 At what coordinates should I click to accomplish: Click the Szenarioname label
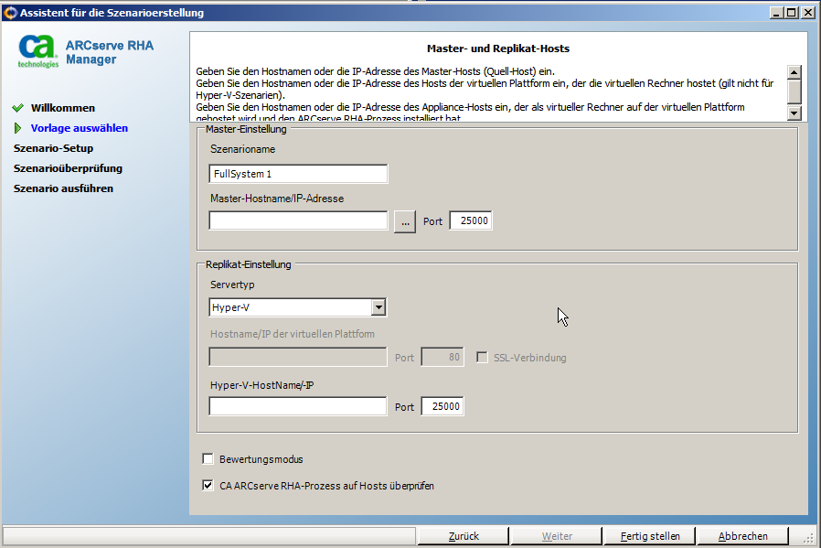pos(242,149)
